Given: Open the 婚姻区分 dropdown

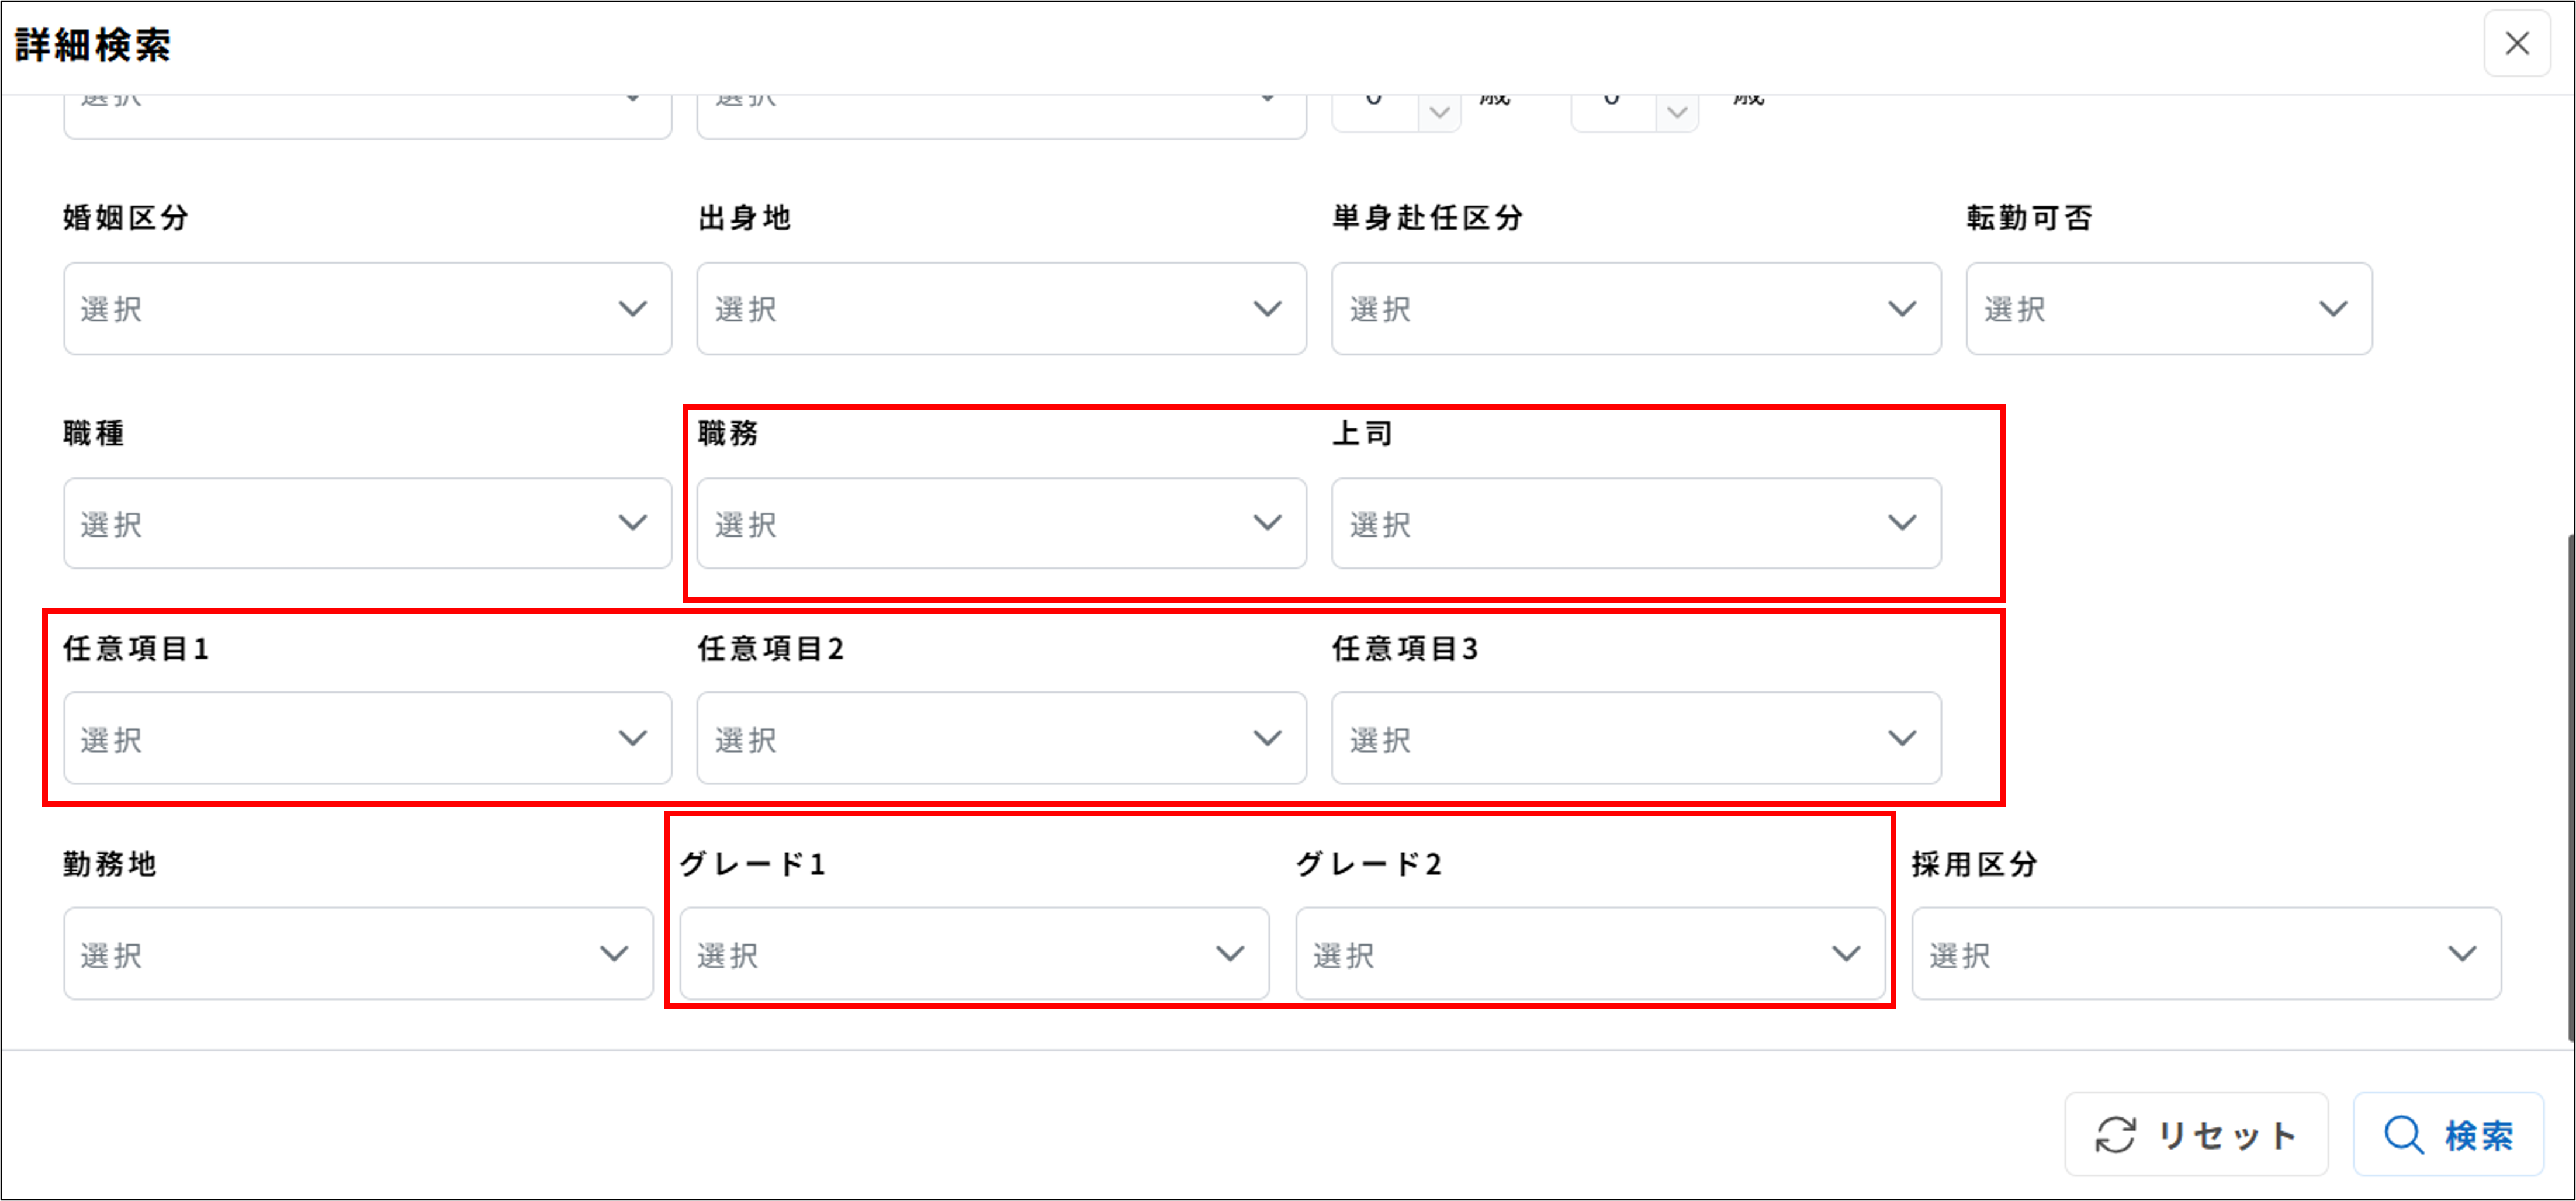Looking at the screenshot, I should coord(367,308).
